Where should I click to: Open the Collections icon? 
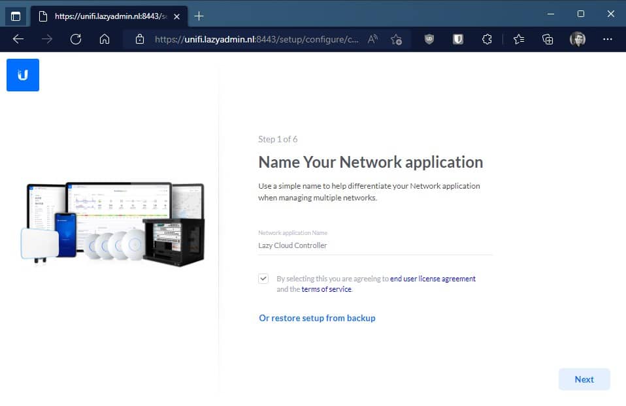pyautogui.click(x=548, y=39)
